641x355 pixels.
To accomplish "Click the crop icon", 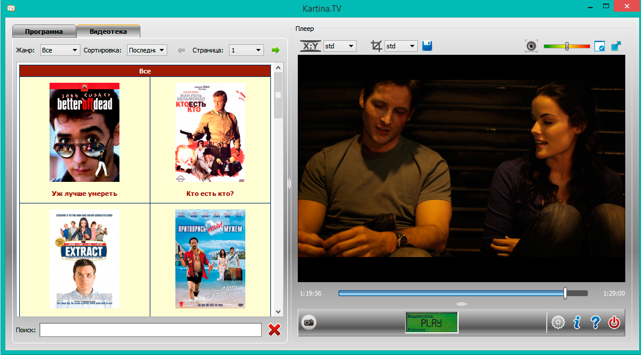I will pyautogui.click(x=376, y=46).
